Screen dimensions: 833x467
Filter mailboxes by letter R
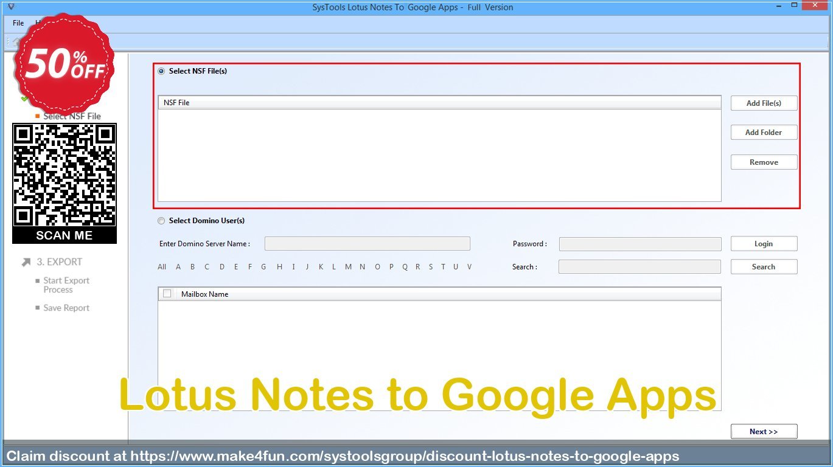(x=418, y=267)
